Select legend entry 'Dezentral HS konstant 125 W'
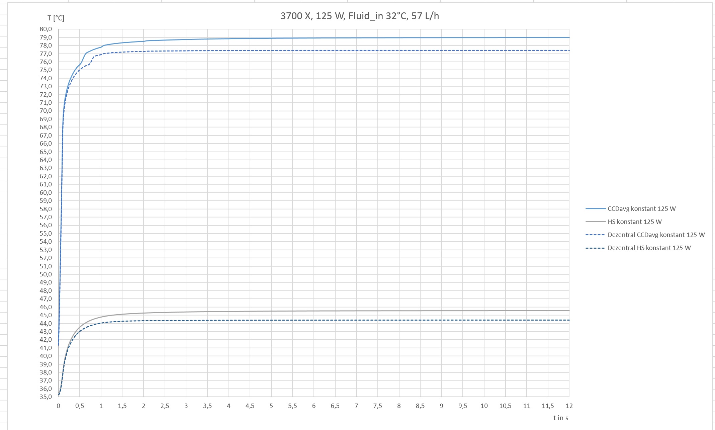715x430 pixels. tap(649, 248)
